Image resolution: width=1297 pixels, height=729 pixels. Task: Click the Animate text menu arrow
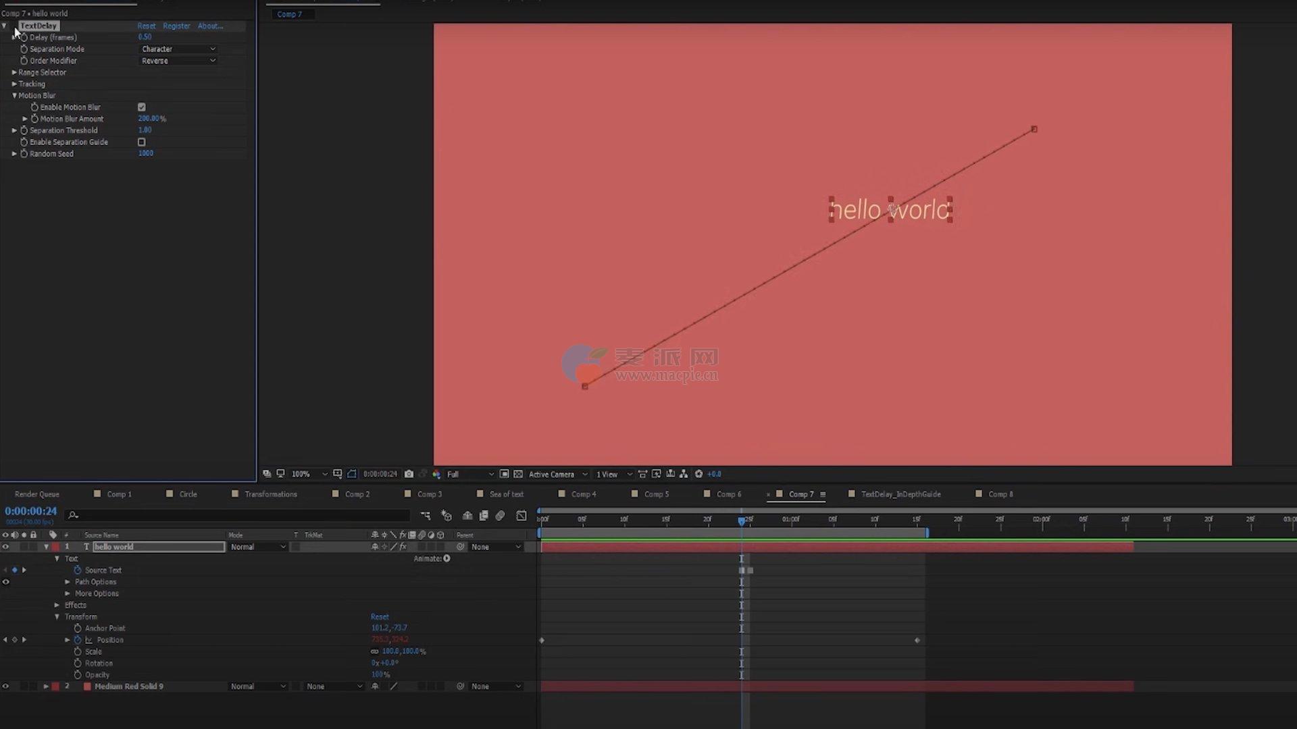coord(447,558)
